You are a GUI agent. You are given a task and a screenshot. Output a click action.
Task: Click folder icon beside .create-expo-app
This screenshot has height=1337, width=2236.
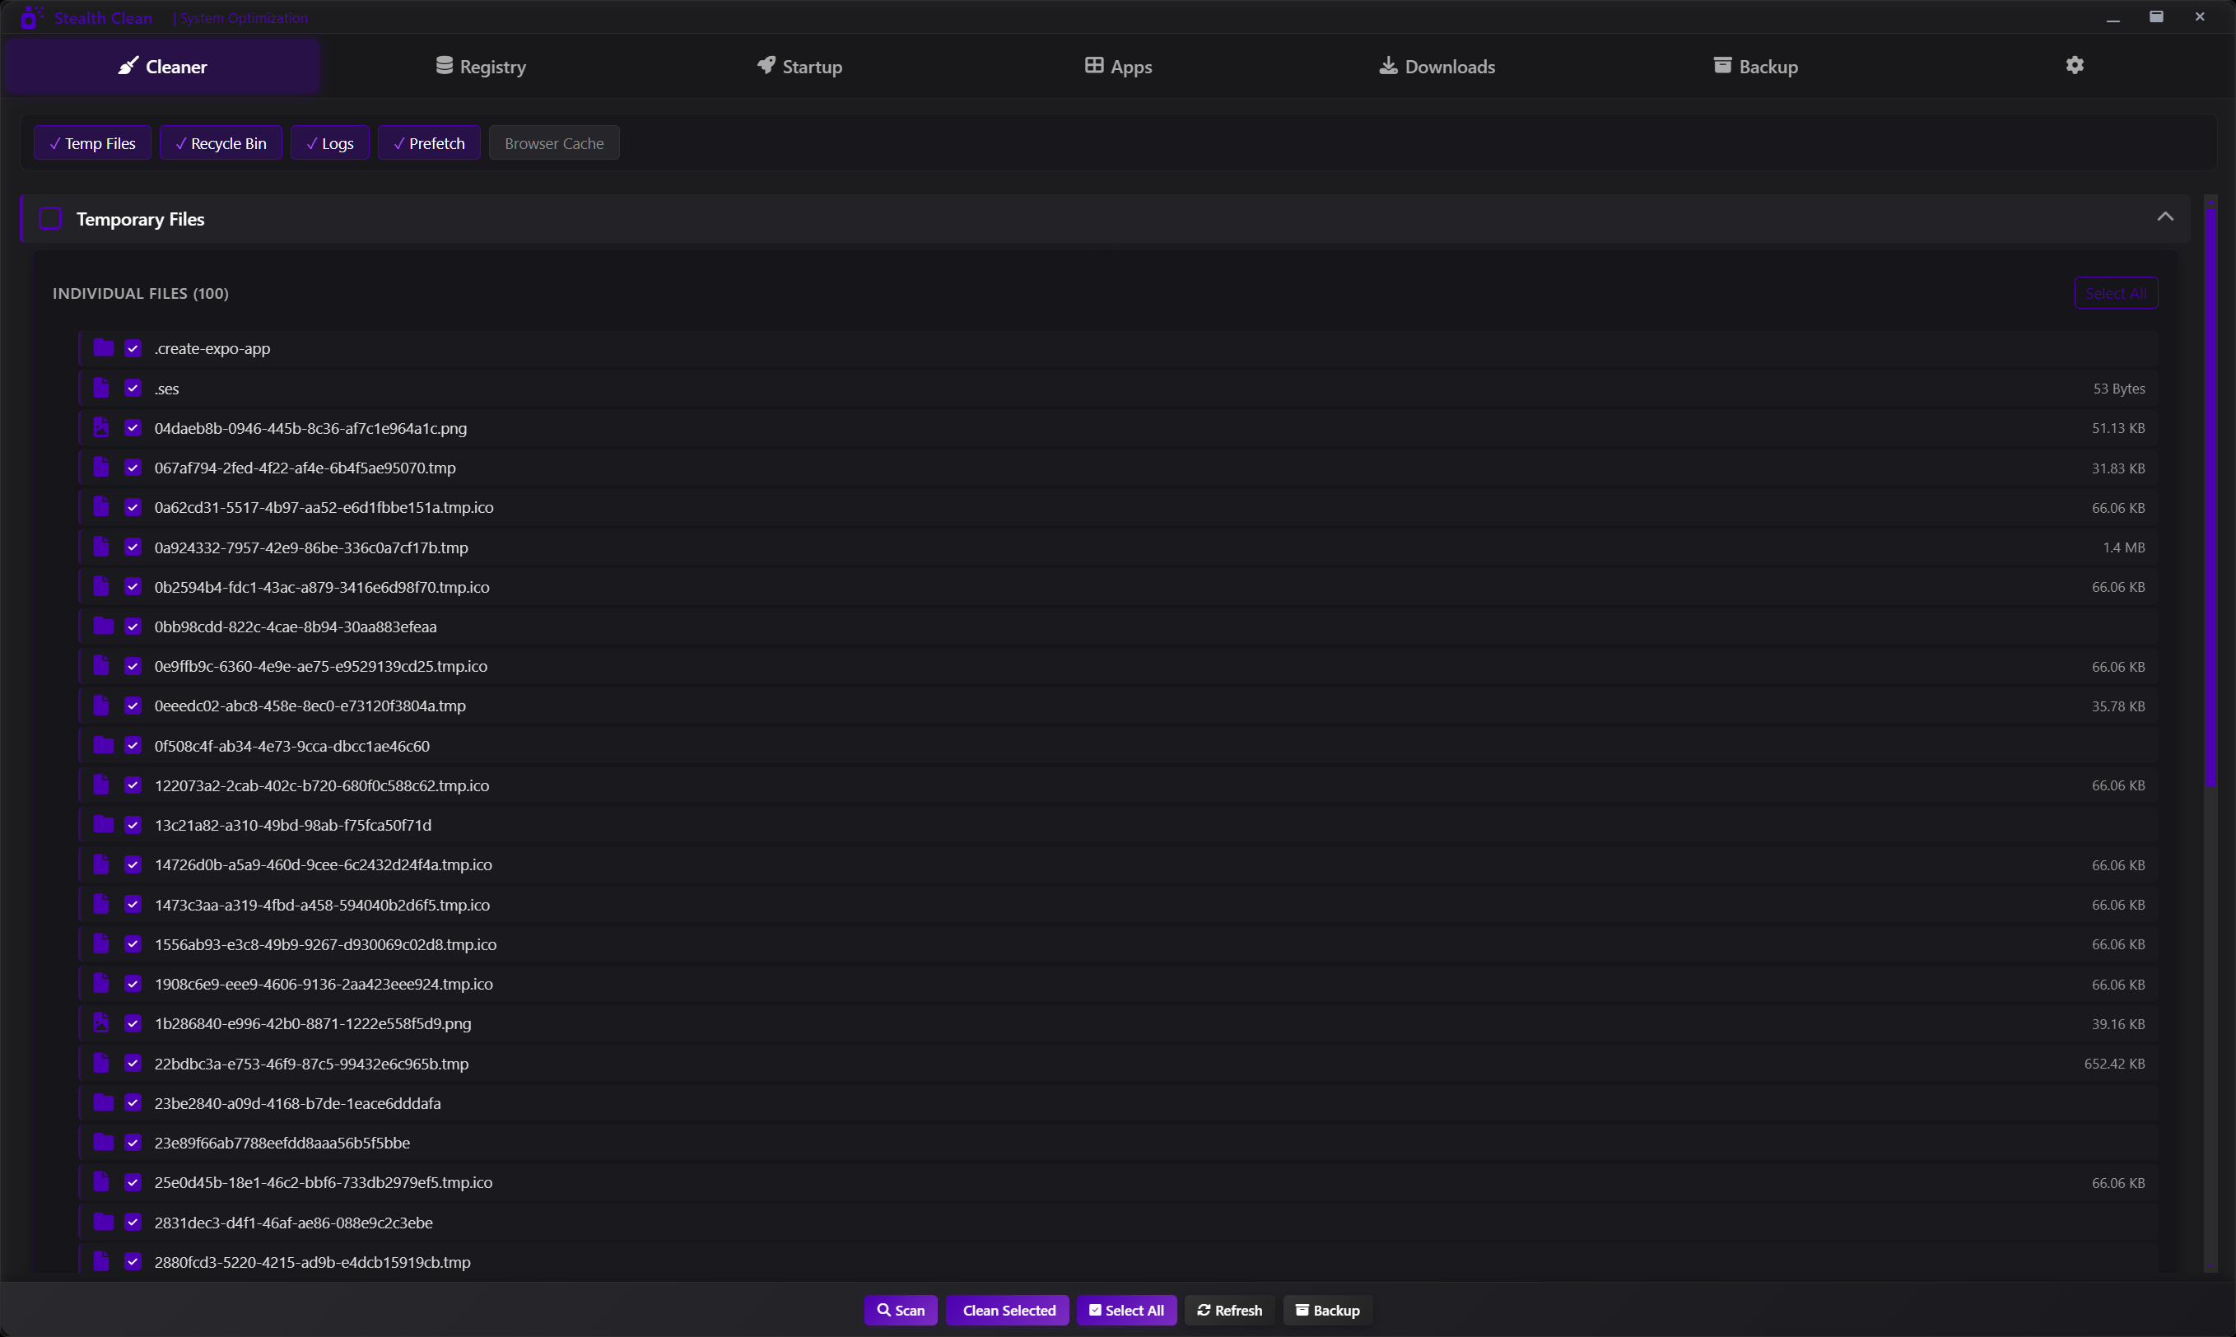[103, 347]
